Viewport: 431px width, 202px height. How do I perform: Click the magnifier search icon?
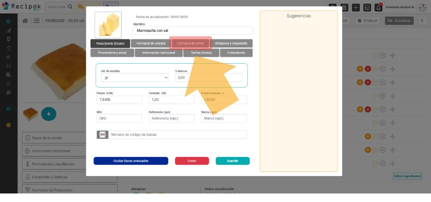coord(70,7)
